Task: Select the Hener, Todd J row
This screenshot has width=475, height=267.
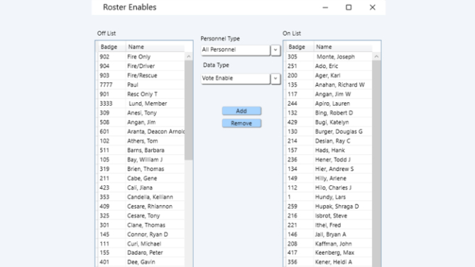Action: (x=329, y=160)
